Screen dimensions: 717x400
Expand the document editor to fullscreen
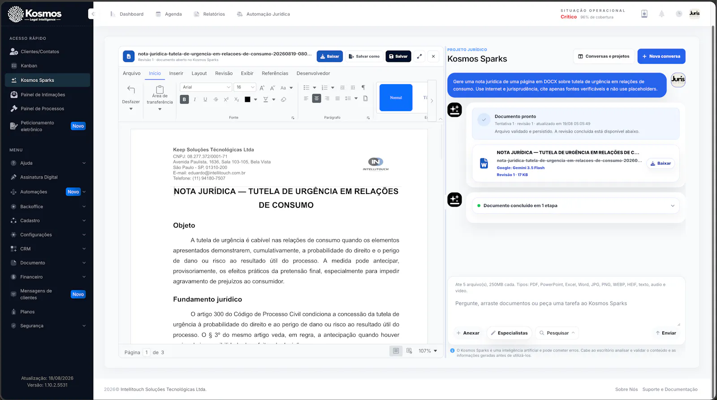(419, 56)
